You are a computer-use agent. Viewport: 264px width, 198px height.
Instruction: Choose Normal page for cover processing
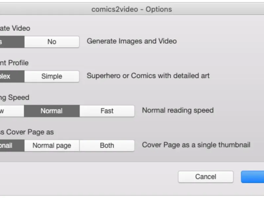51,146
